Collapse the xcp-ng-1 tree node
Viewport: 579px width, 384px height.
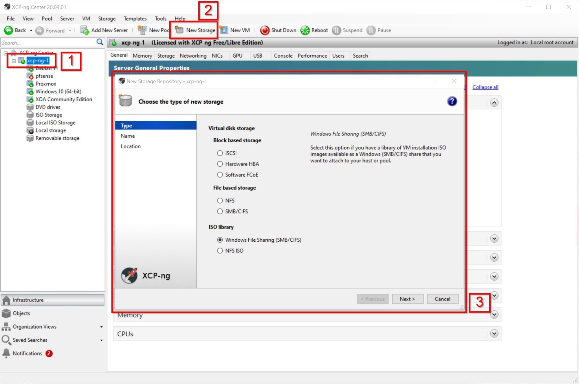(14, 61)
